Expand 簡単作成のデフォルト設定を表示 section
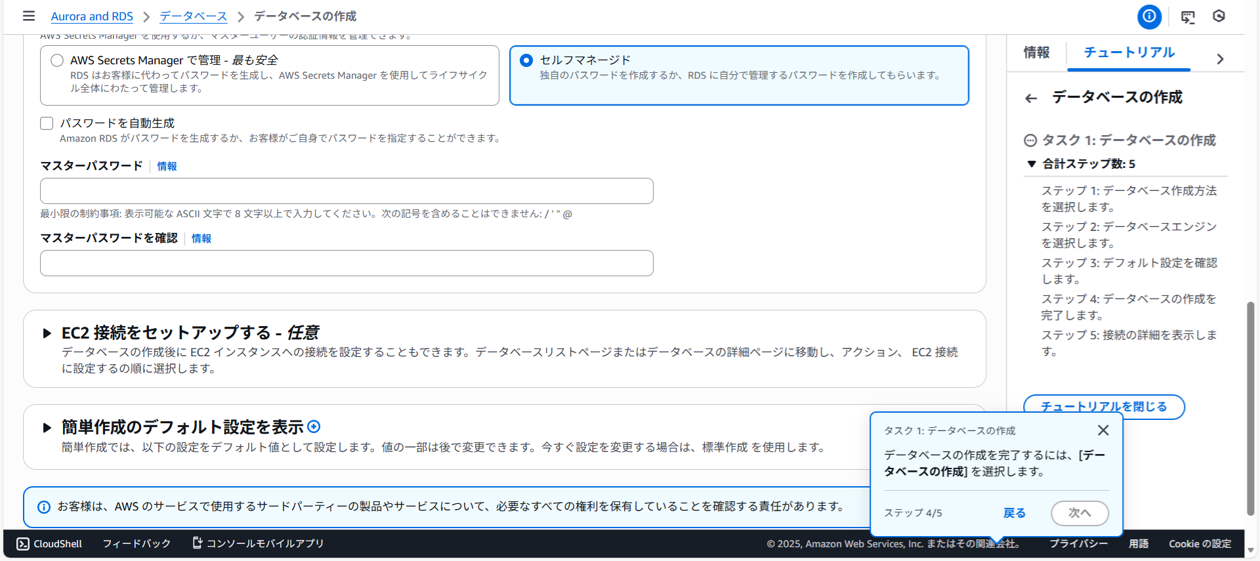 point(47,428)
